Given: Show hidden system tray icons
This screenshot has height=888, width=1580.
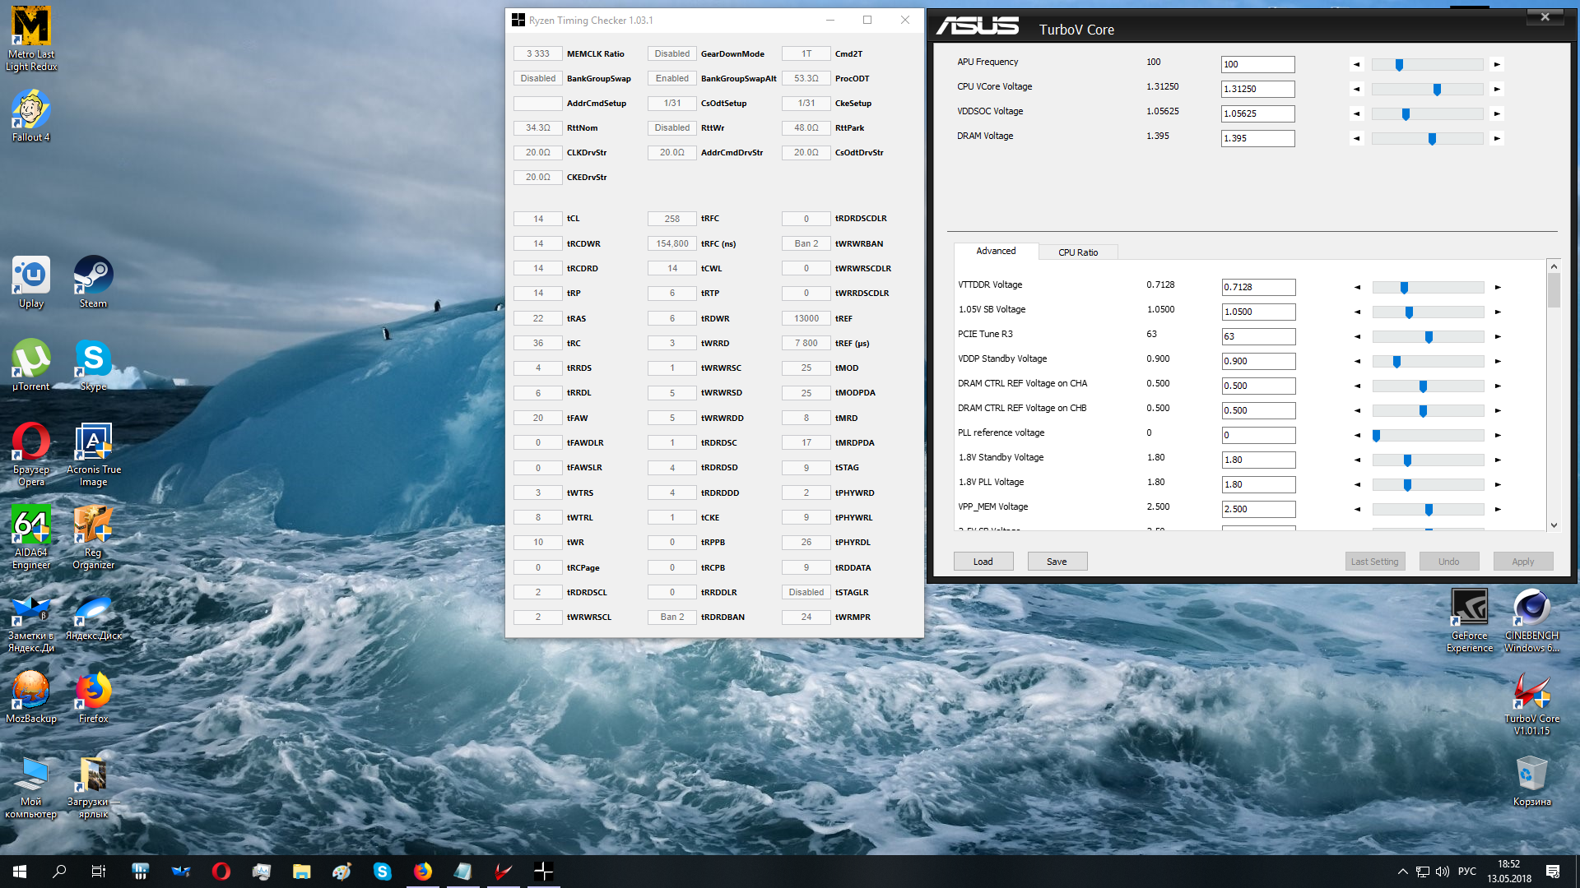Looking at the screenshot, I should [x=1402, y=872].
